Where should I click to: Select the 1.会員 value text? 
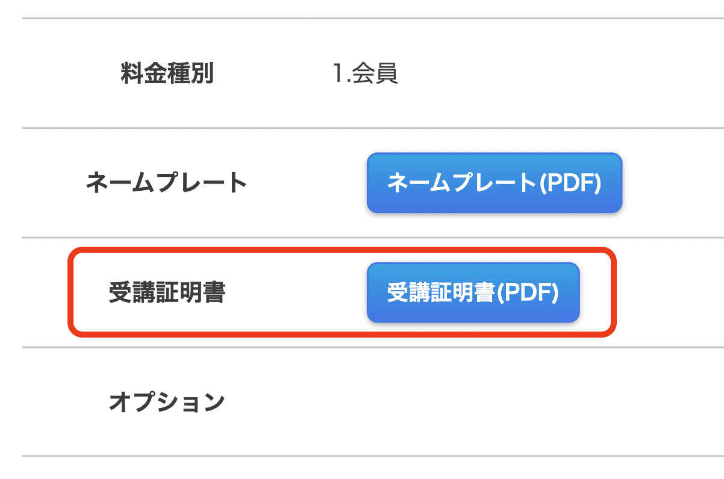pos(365,74)
